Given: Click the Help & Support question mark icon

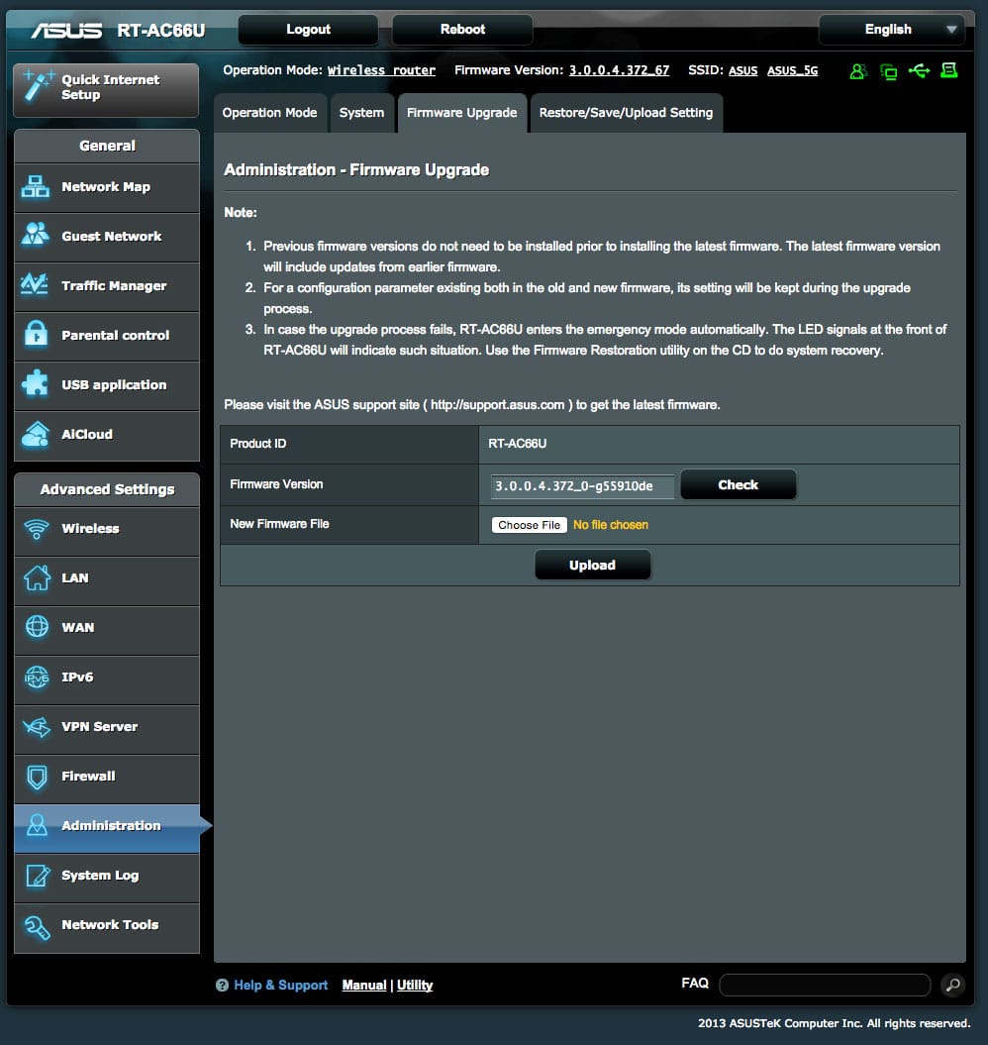Looking at the screenshot, I should coord(222,985).
